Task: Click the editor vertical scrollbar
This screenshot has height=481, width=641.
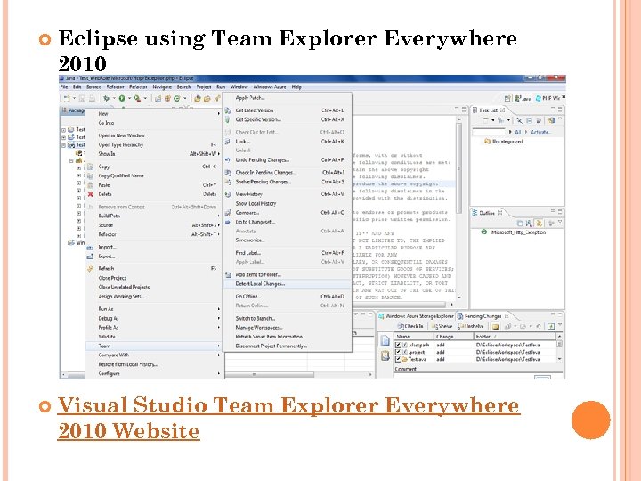Action: tap(459, 207)
